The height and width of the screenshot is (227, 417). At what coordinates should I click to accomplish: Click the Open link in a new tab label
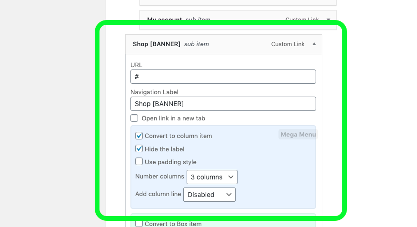pyautogui.click(x=173, y=118)
